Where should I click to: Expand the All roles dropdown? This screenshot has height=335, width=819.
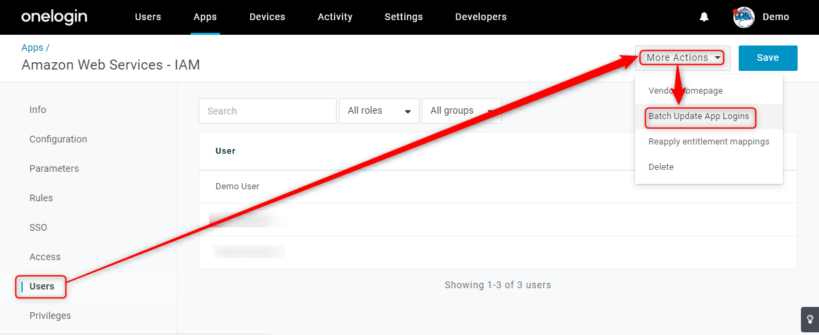tap(379, 111)
